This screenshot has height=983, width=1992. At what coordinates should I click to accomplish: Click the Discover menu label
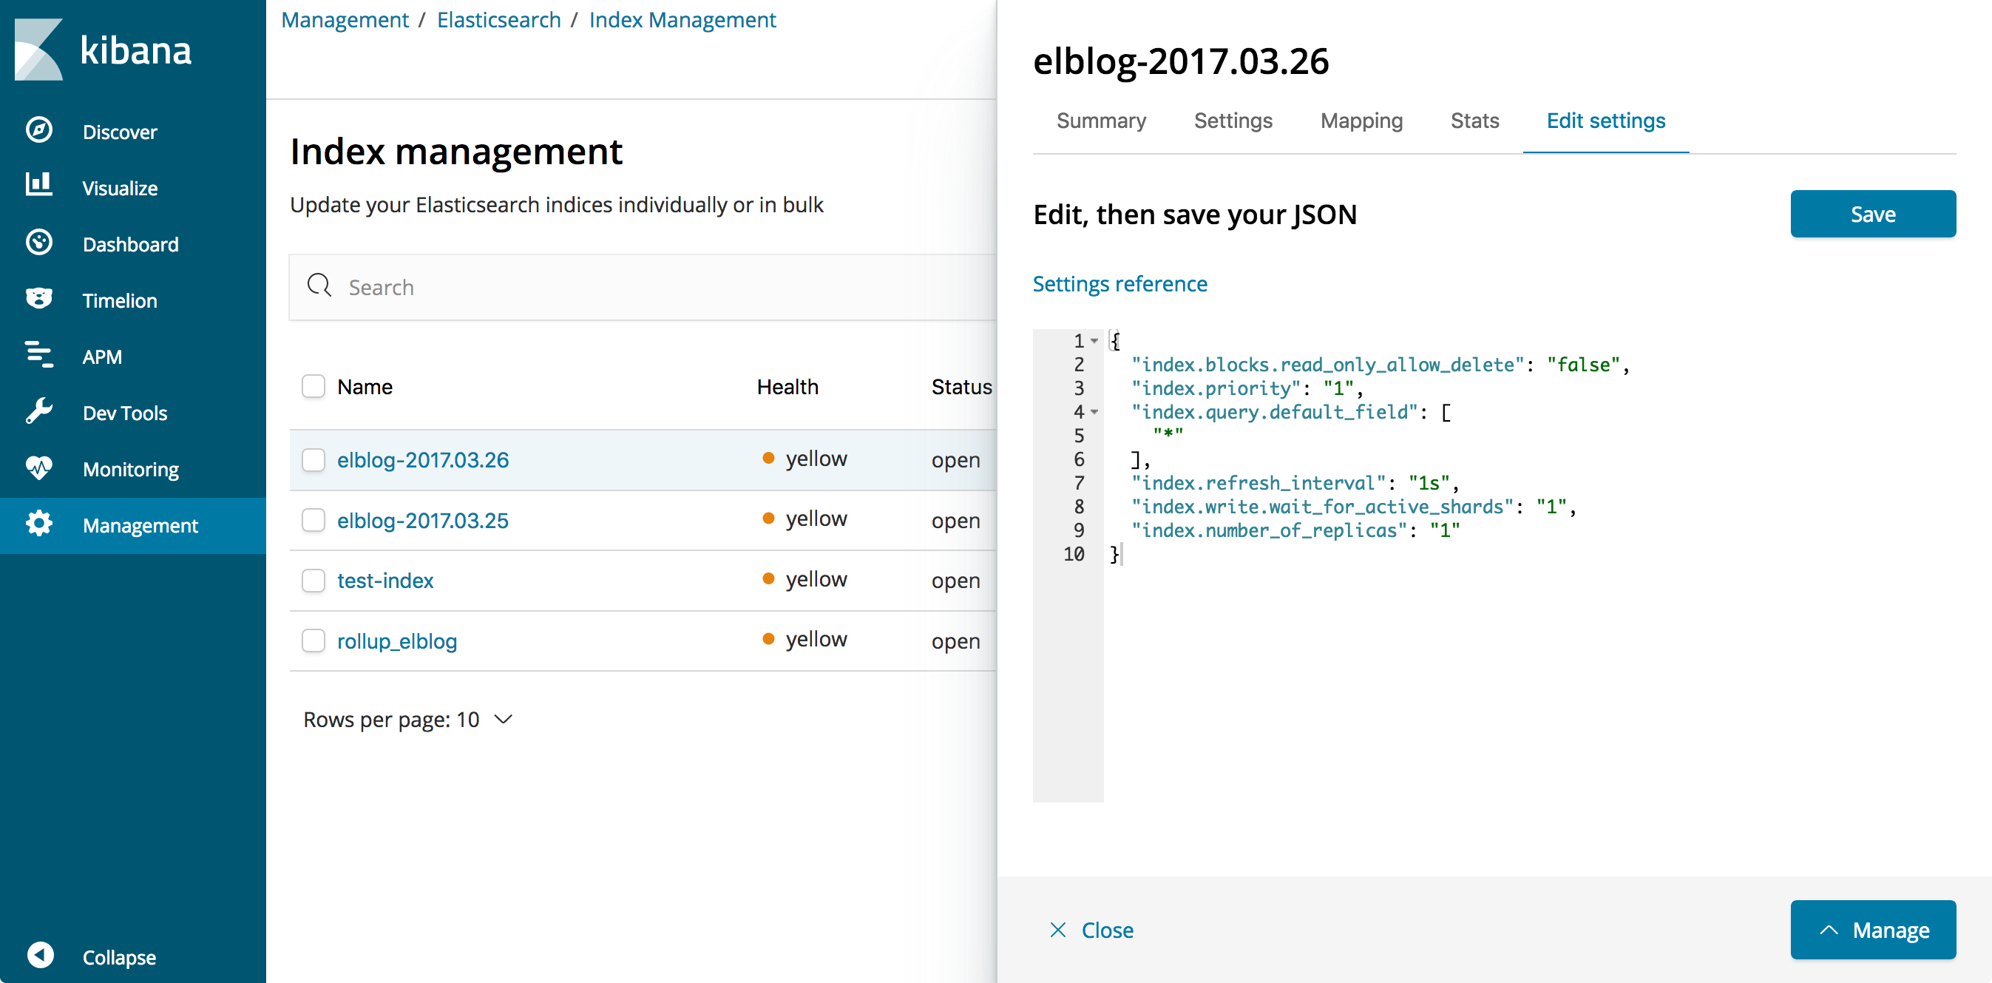click(x=120, y=132)
